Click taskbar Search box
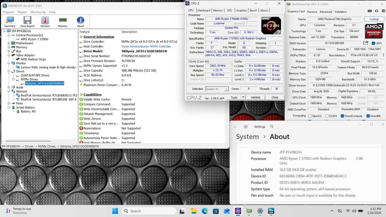386x217 pixels. [149, 211]
